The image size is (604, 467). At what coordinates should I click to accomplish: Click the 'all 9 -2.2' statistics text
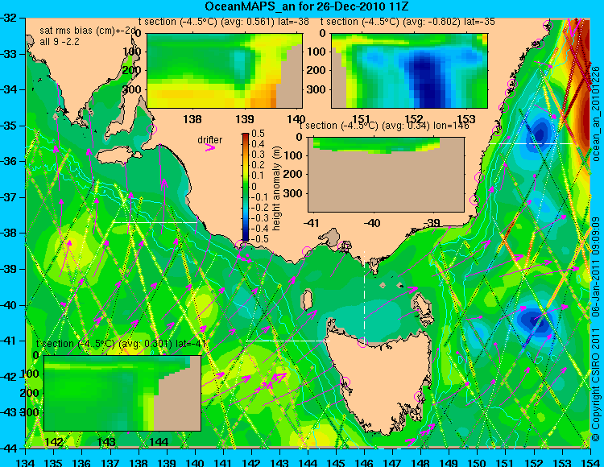60,42
